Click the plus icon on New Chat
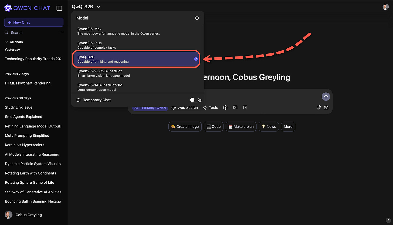Image resolution: width=393 pixels, height=225 pixels. click(10, 22)
